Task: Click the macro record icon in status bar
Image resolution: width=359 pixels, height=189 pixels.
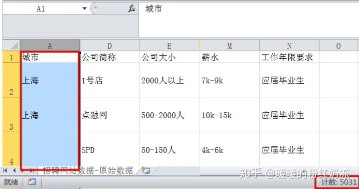Action: pyautogui.click(x=32, y=182)
